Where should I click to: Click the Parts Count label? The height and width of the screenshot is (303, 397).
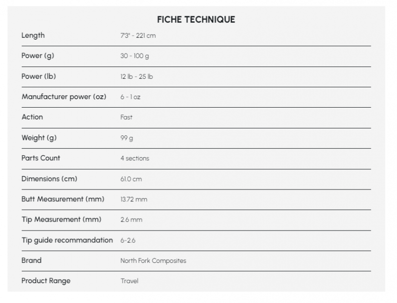tap(41, 158)
